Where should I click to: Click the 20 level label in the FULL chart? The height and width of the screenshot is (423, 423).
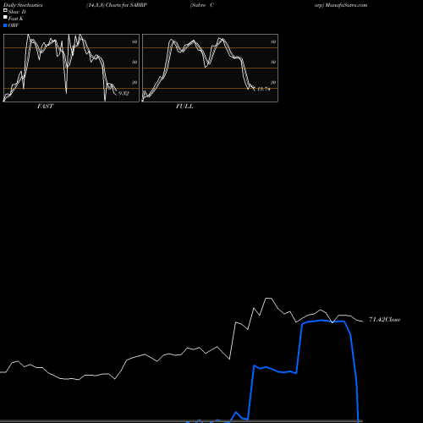point(273,82)
